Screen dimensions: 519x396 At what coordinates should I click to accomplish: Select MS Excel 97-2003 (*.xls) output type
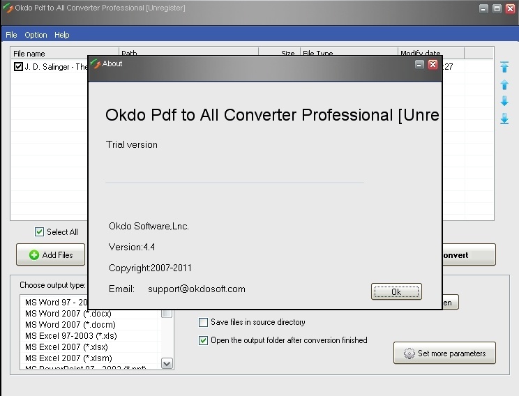click(x=71, y=336)
